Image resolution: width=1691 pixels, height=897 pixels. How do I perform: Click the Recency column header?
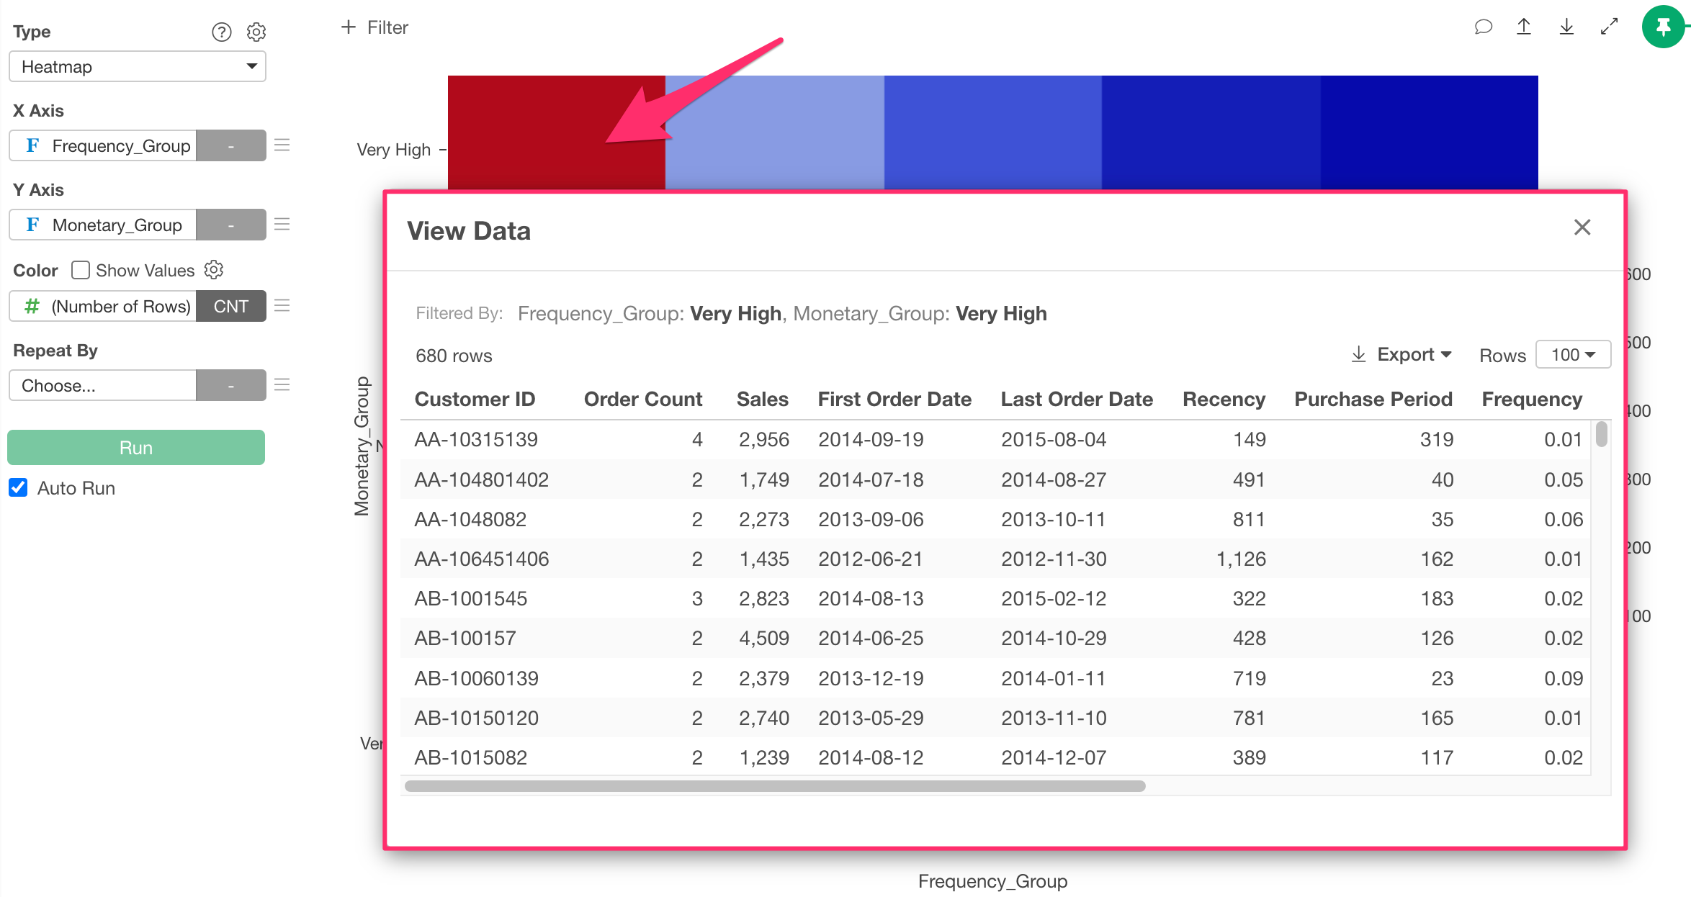[1223, 399]
